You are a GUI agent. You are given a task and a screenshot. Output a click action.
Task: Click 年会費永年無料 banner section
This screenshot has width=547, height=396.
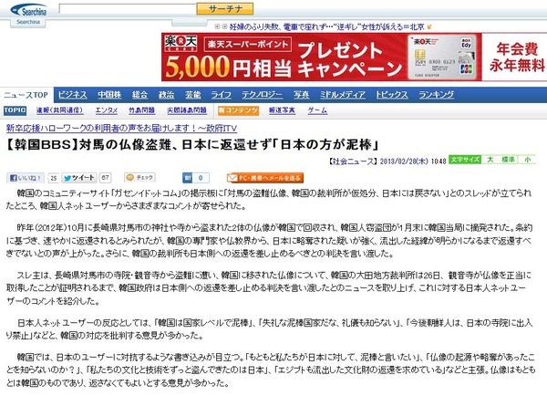515,57
